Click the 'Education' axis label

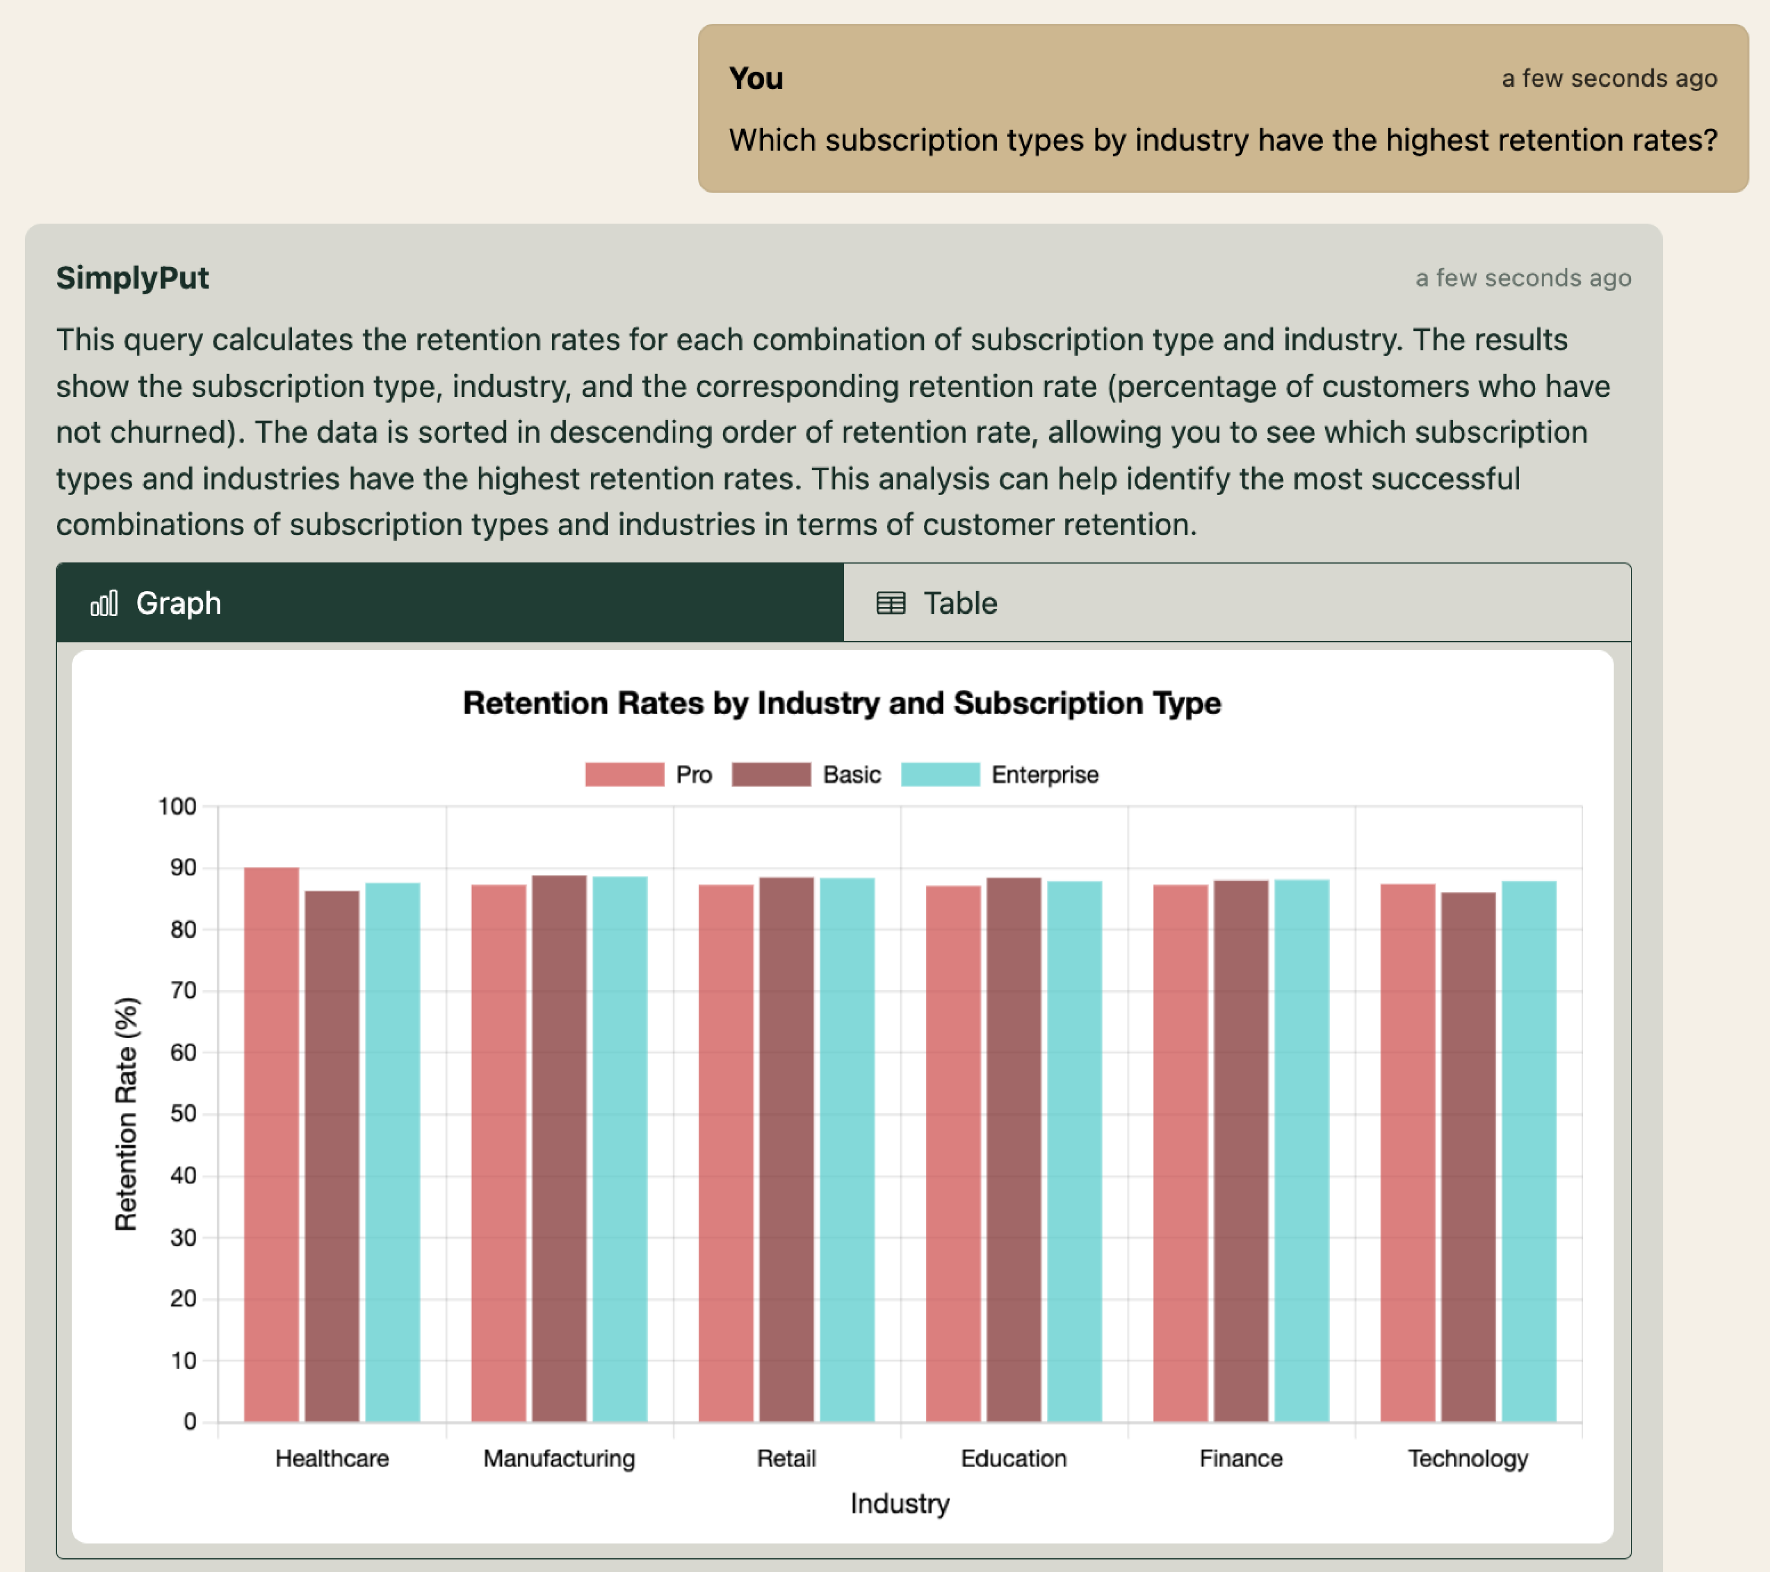click(x=1014, y=1458)
